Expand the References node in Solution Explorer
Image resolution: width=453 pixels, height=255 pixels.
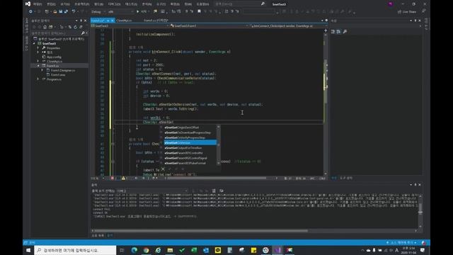coord(38,52)
